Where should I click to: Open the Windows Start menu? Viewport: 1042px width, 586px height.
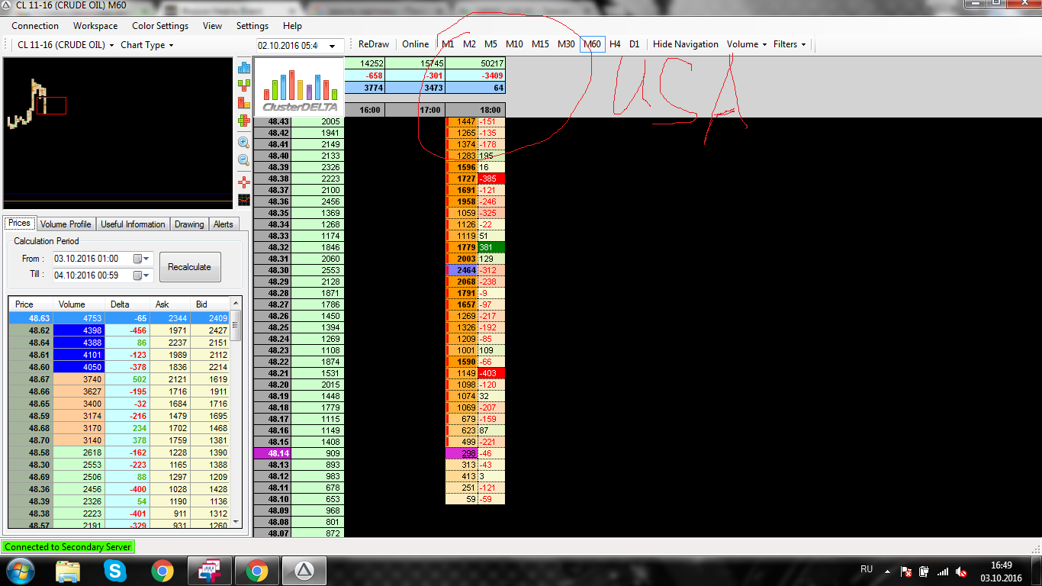click(x=20, y=570)
